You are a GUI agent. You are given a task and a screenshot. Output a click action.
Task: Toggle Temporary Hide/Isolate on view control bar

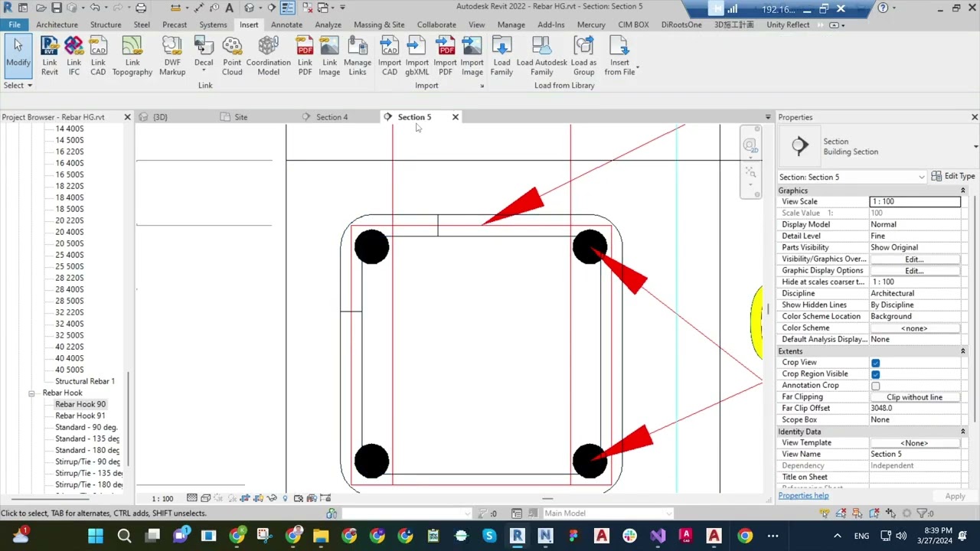[x=273, y=498]
